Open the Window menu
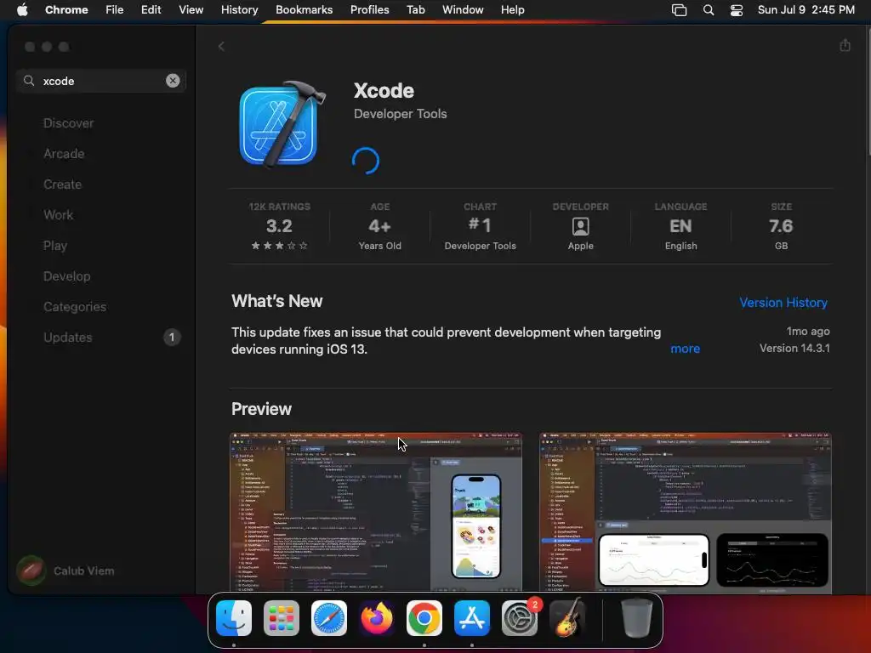871x653 pixels. [463, 9]
